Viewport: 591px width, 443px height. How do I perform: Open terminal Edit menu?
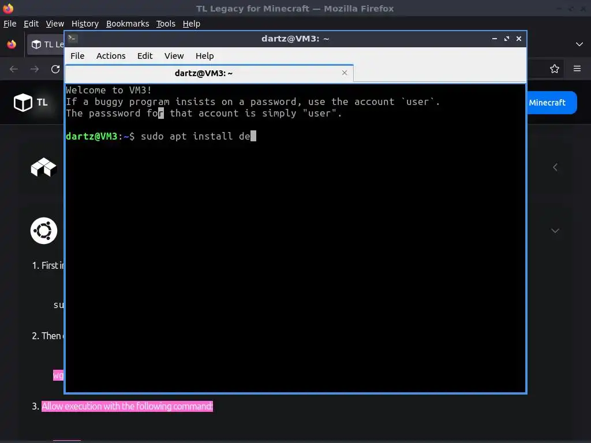(x=145, y=56)
